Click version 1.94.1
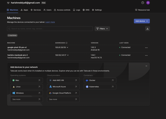This screenshot has width=166, height=119. coord(93,55)
